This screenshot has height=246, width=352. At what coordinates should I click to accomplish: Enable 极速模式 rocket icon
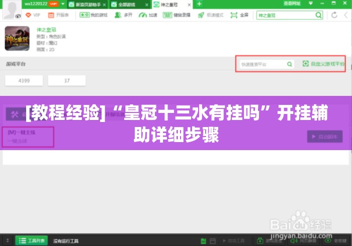pyautogui.click(x=201, y=15)
